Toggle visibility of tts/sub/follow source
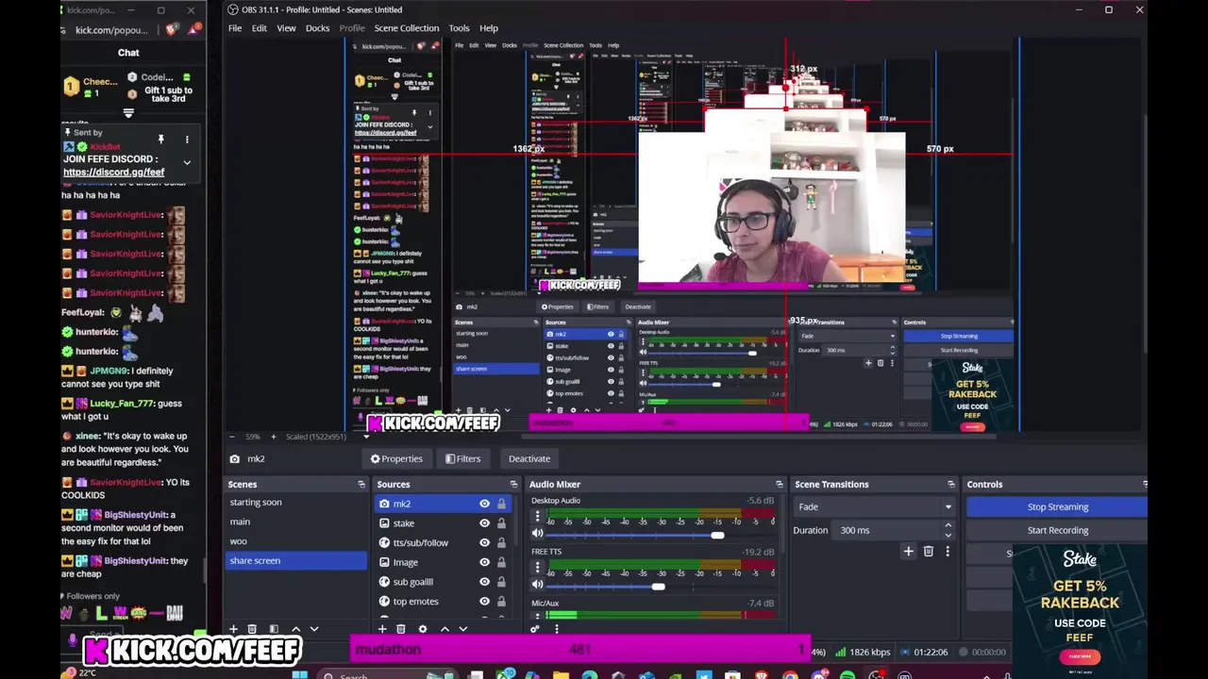 tap(484, 543)
